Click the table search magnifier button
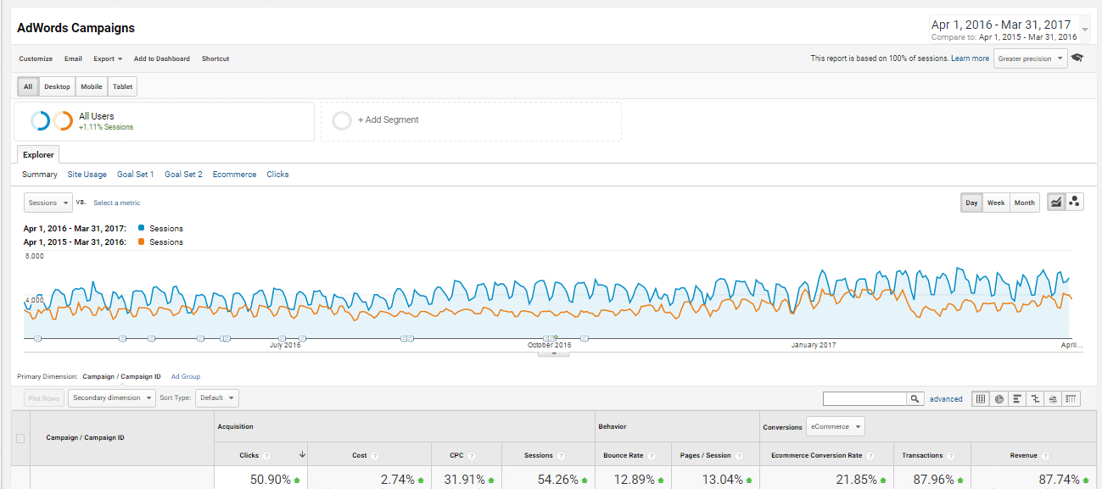 915,398
